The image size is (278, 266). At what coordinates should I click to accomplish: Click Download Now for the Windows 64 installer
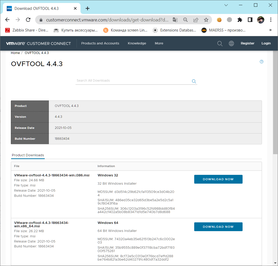tap(218, 226)
